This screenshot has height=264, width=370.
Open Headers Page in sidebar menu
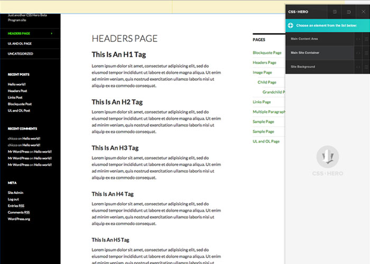[x=19, y=33]
